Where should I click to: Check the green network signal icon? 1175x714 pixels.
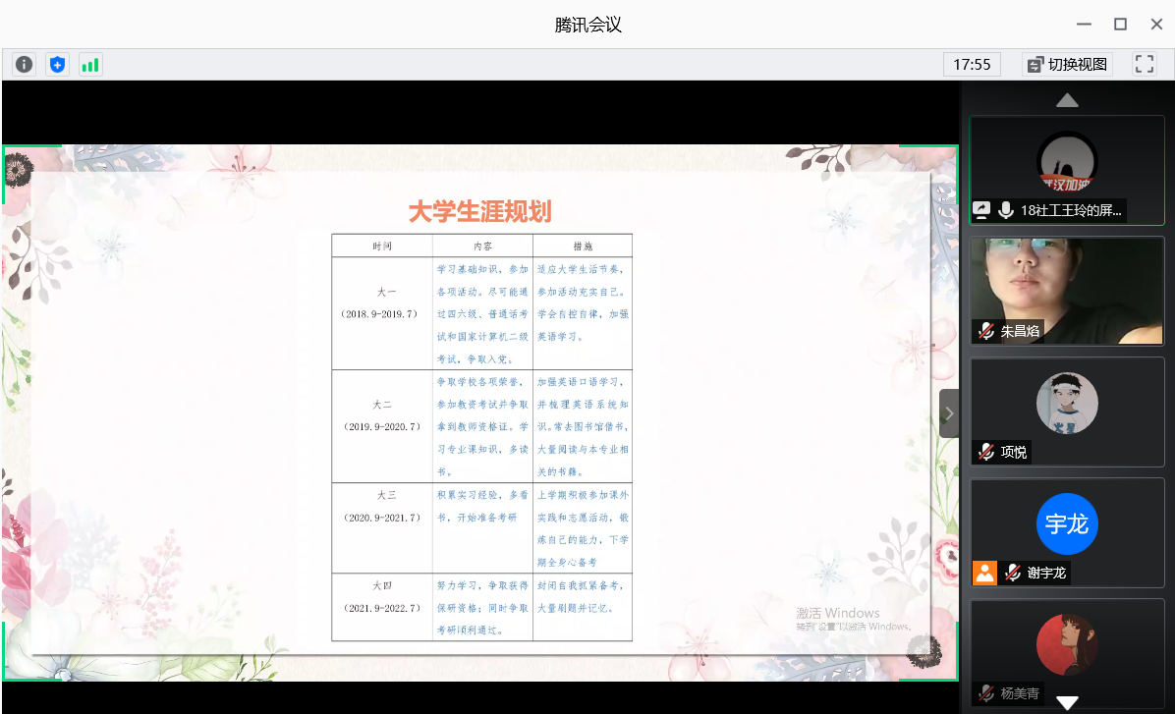pyautogui.click(x=90, y=65)
